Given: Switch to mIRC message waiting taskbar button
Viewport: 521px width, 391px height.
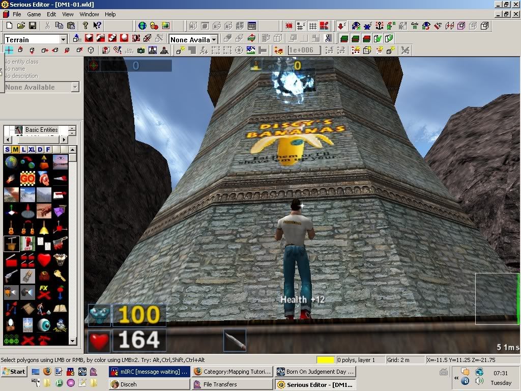Looking at the screenshot, I should 150,372.
